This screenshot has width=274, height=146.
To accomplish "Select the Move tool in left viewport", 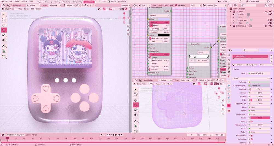I will click(x=4, y=25).
